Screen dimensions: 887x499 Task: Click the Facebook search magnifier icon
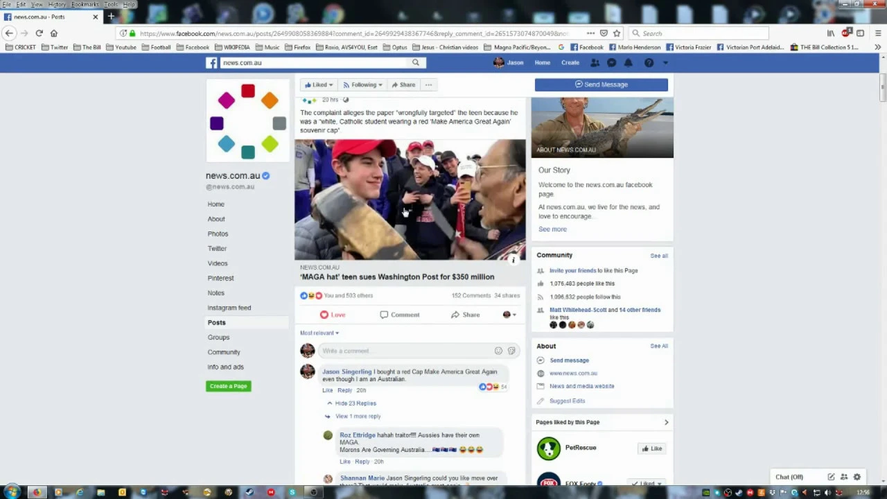tap(416, 62)
